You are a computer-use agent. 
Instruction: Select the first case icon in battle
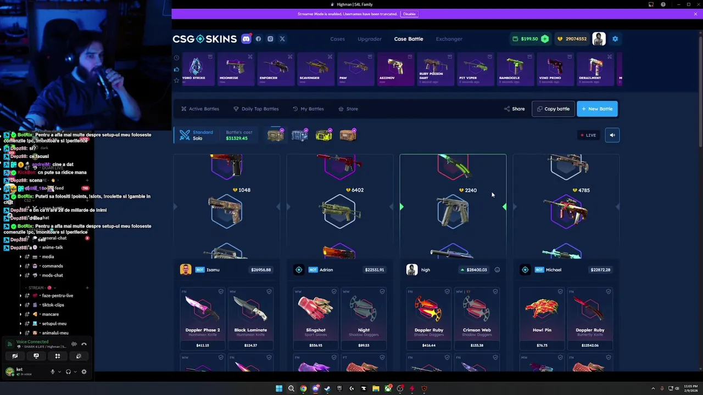coord(276,135)
